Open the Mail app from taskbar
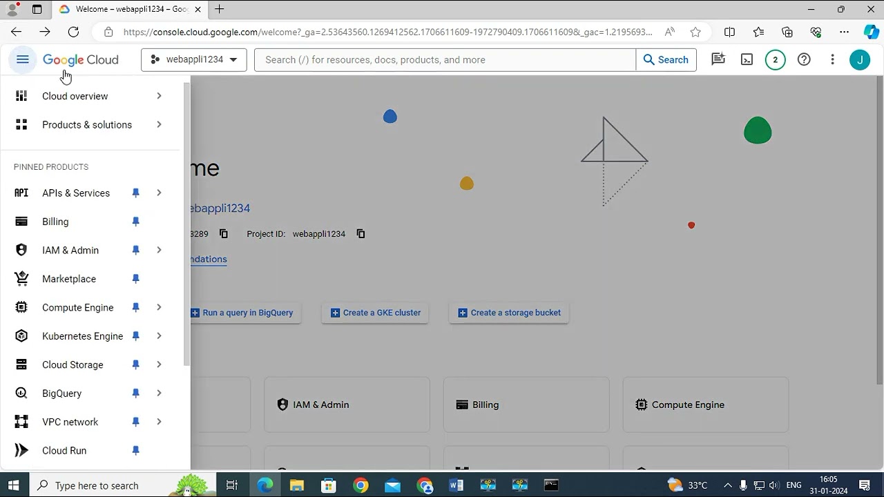Screen dimensions: 884x497 [x=392, y=485]
